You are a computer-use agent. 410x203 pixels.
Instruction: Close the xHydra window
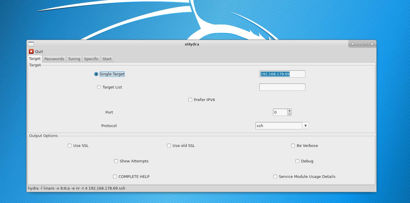[x=372, y=44]
